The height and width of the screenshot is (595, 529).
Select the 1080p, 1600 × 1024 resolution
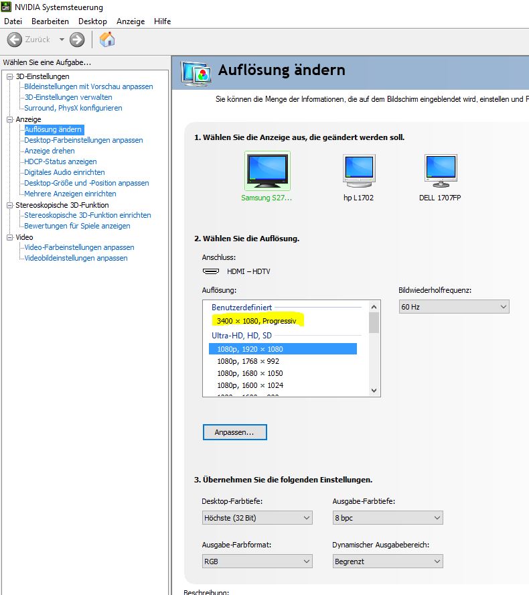pos(250,385)
